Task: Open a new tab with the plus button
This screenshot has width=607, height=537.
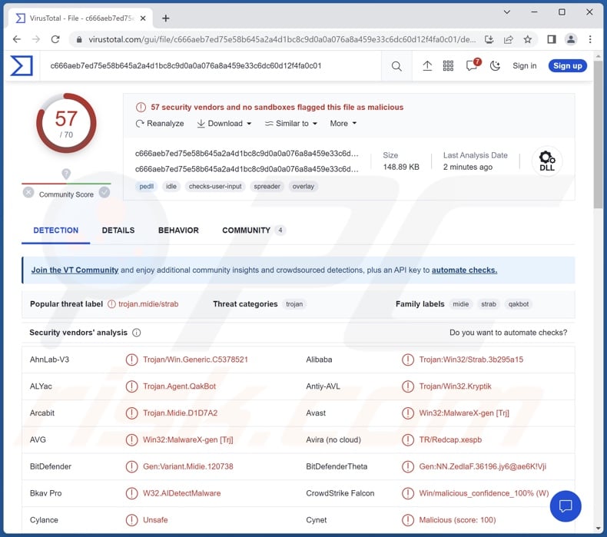Action: pos(166,18)
